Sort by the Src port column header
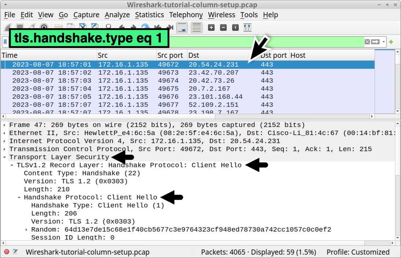401x258 pixels. coord(172,55)
